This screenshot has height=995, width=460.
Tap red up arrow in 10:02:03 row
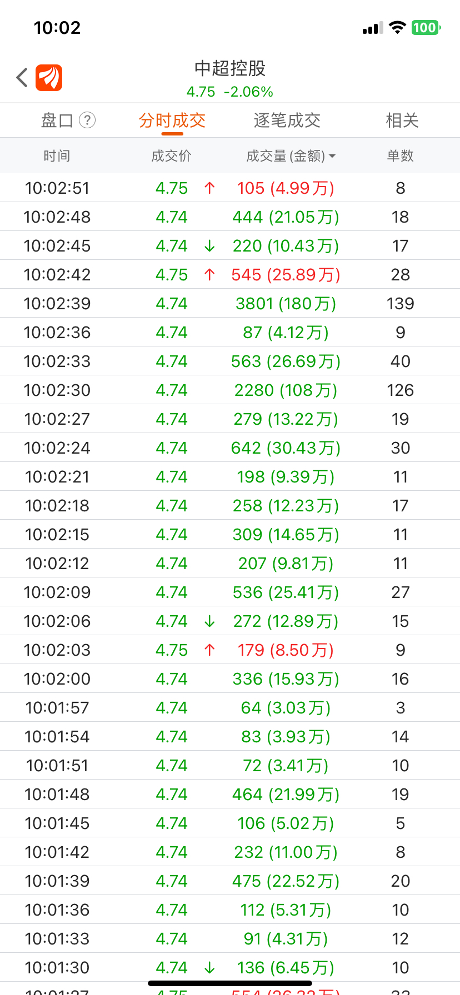coord(209,650)
